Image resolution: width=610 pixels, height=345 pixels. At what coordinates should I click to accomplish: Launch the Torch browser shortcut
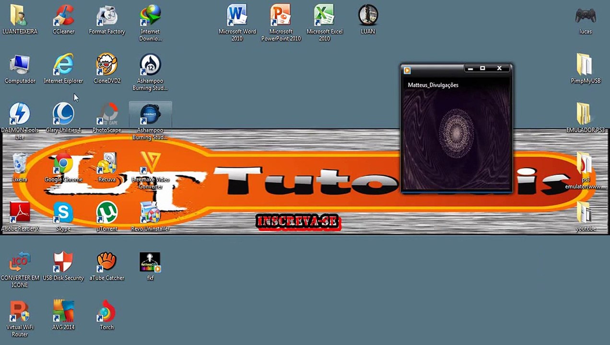(x=107, y=315)
